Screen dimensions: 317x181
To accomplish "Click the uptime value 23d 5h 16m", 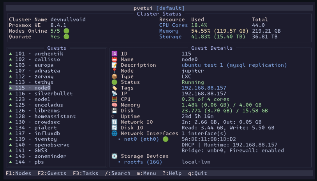I will tap(197, 116).
